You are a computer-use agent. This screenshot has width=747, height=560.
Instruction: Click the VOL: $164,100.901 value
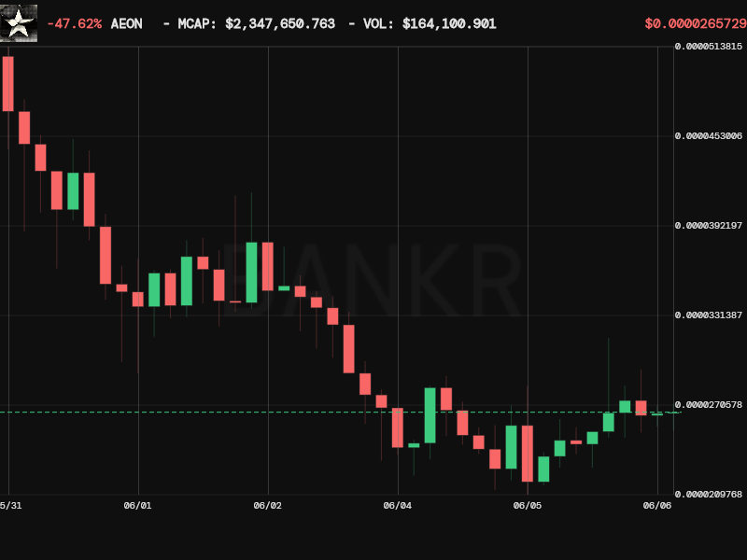(430, 24)
